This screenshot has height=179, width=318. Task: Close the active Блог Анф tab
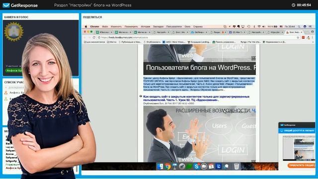[302, 32]
